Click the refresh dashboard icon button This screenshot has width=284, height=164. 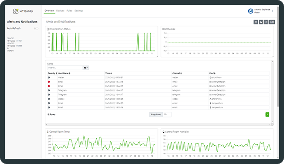tap(266, 22)
